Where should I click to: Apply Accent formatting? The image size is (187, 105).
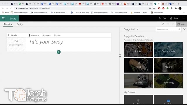47,35
